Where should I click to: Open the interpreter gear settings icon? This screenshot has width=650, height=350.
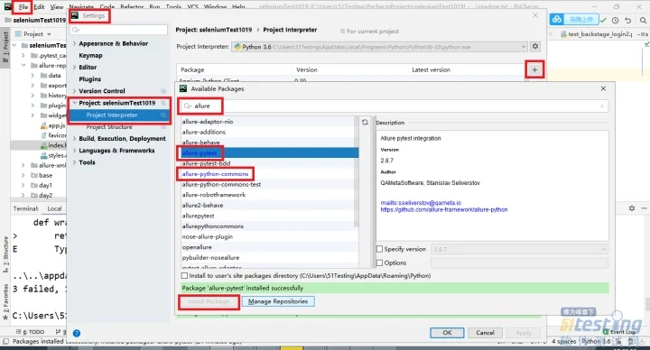(x=535, y=46)
